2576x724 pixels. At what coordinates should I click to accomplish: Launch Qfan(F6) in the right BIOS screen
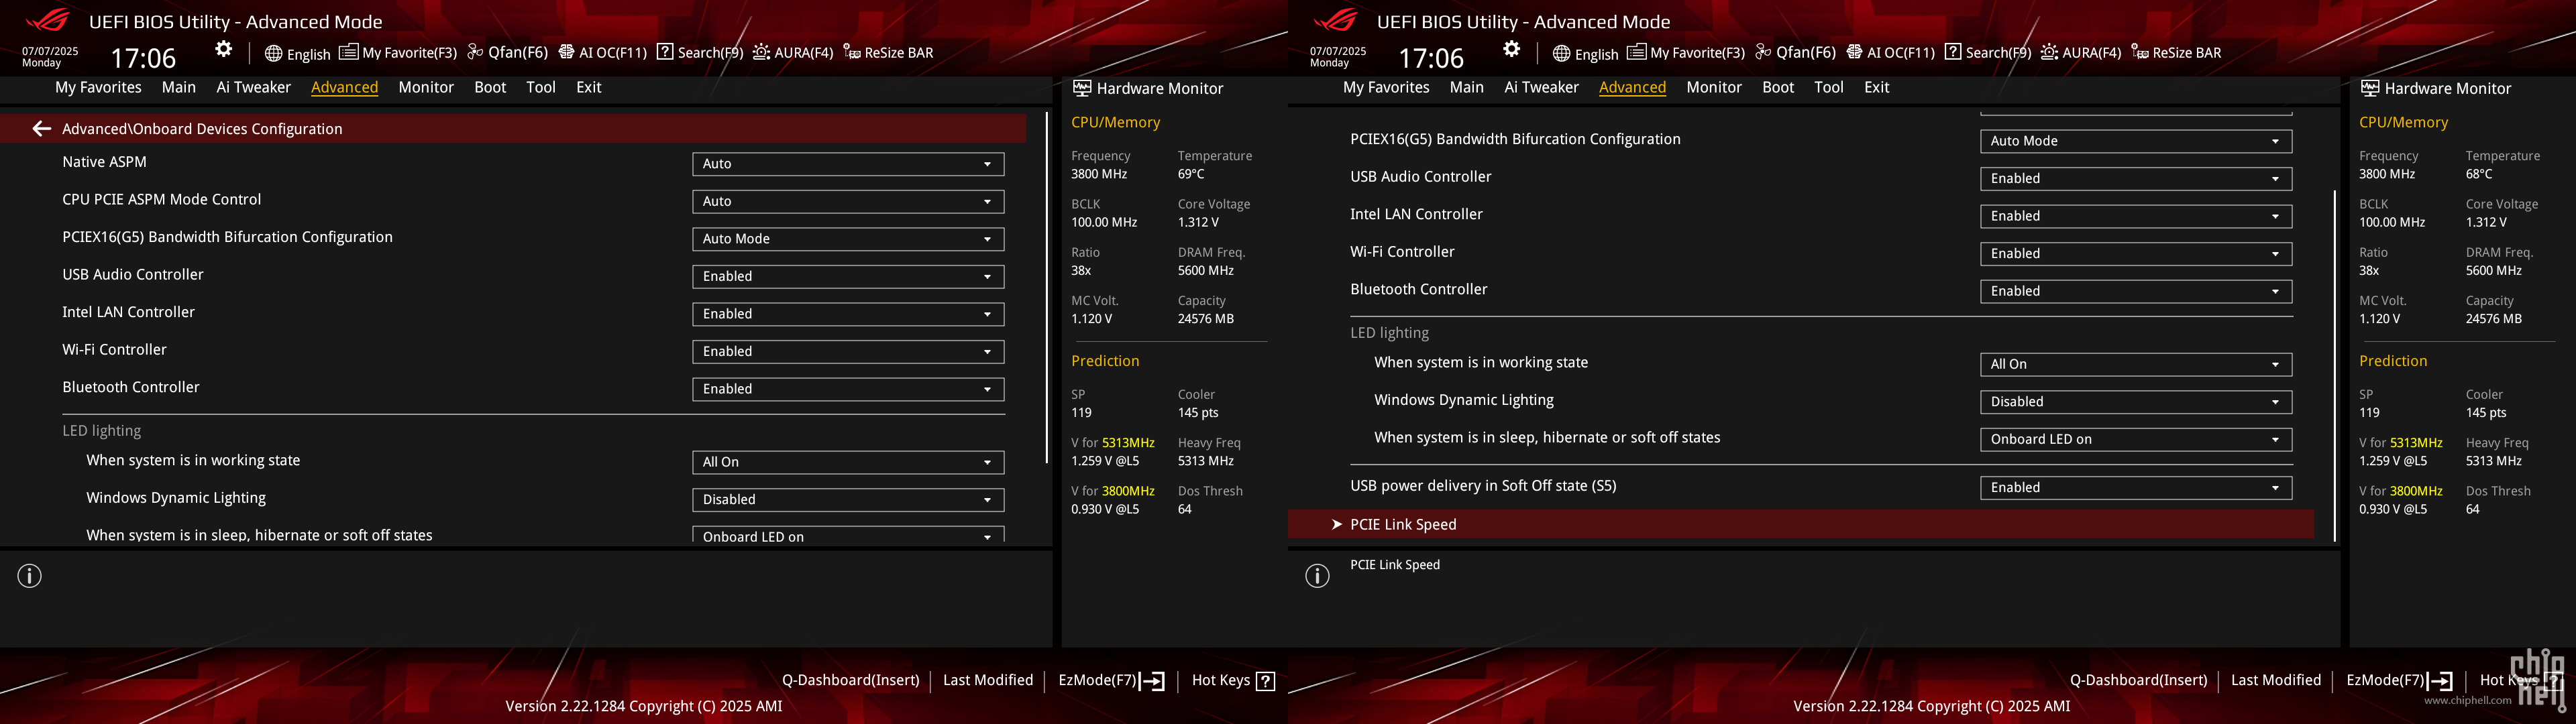[x=1796, y=53]
